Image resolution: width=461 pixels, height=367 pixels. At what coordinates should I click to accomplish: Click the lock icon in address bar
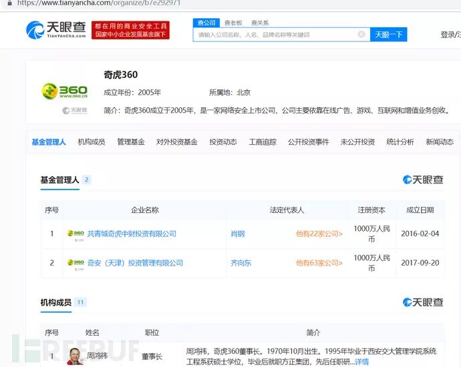click(x=10, y=3)
